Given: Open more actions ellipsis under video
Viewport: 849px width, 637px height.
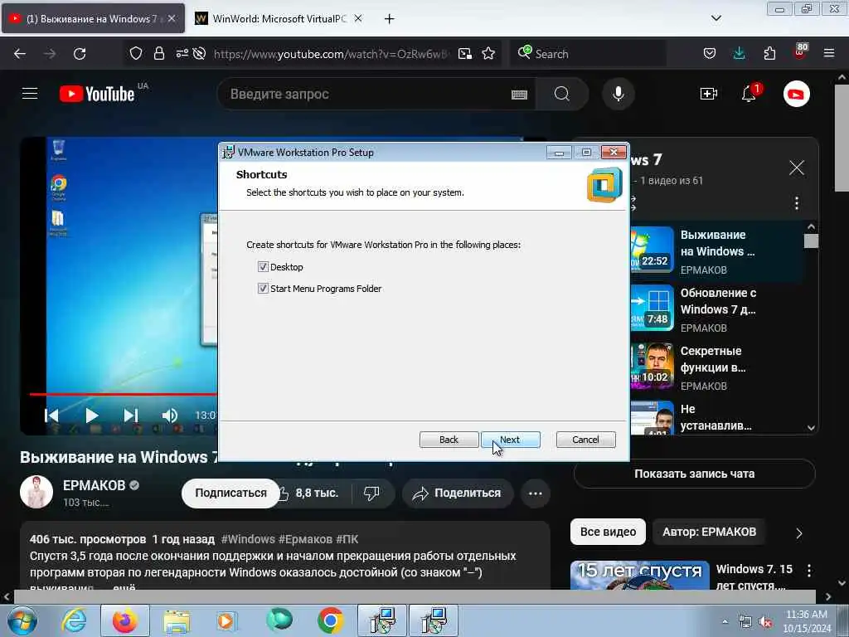Looking at the screenshot, I should pyautogui.click(x=536, y=493).
